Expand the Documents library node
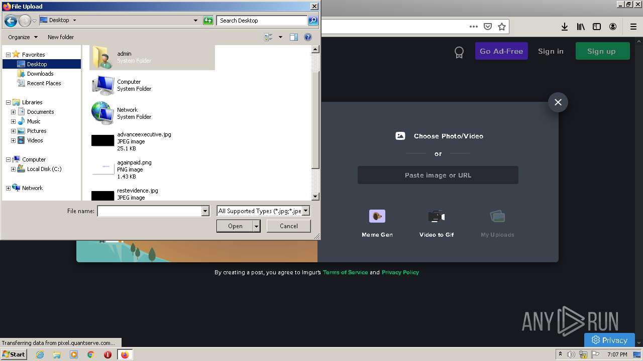Viewport: 643px width, 361px height. [x=13, y=112]
